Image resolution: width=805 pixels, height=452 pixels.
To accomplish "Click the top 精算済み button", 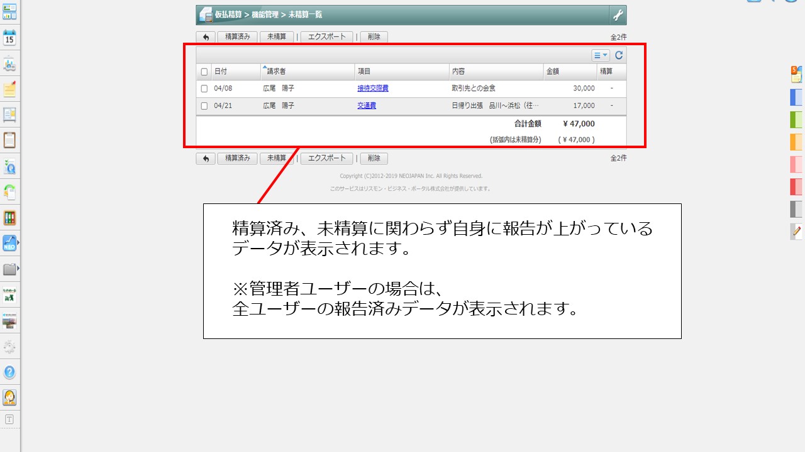I will [237, 37].
